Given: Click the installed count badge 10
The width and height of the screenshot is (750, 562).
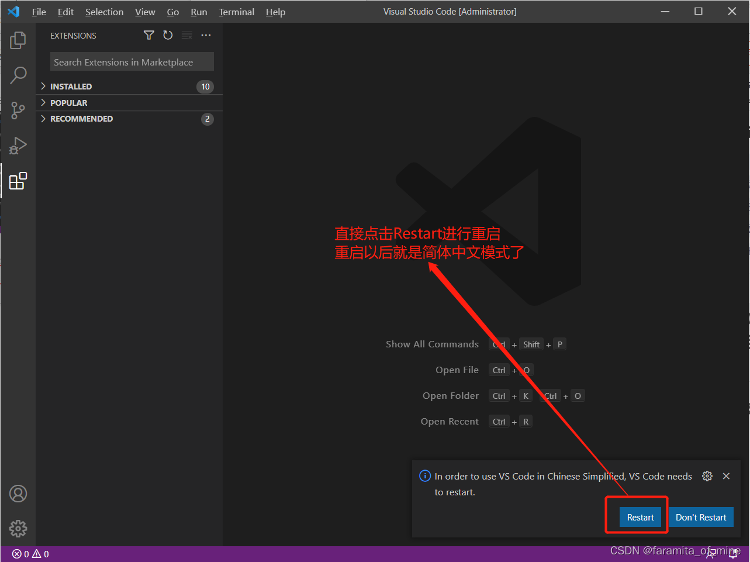Looking at the screenshot, I should 205,87.
